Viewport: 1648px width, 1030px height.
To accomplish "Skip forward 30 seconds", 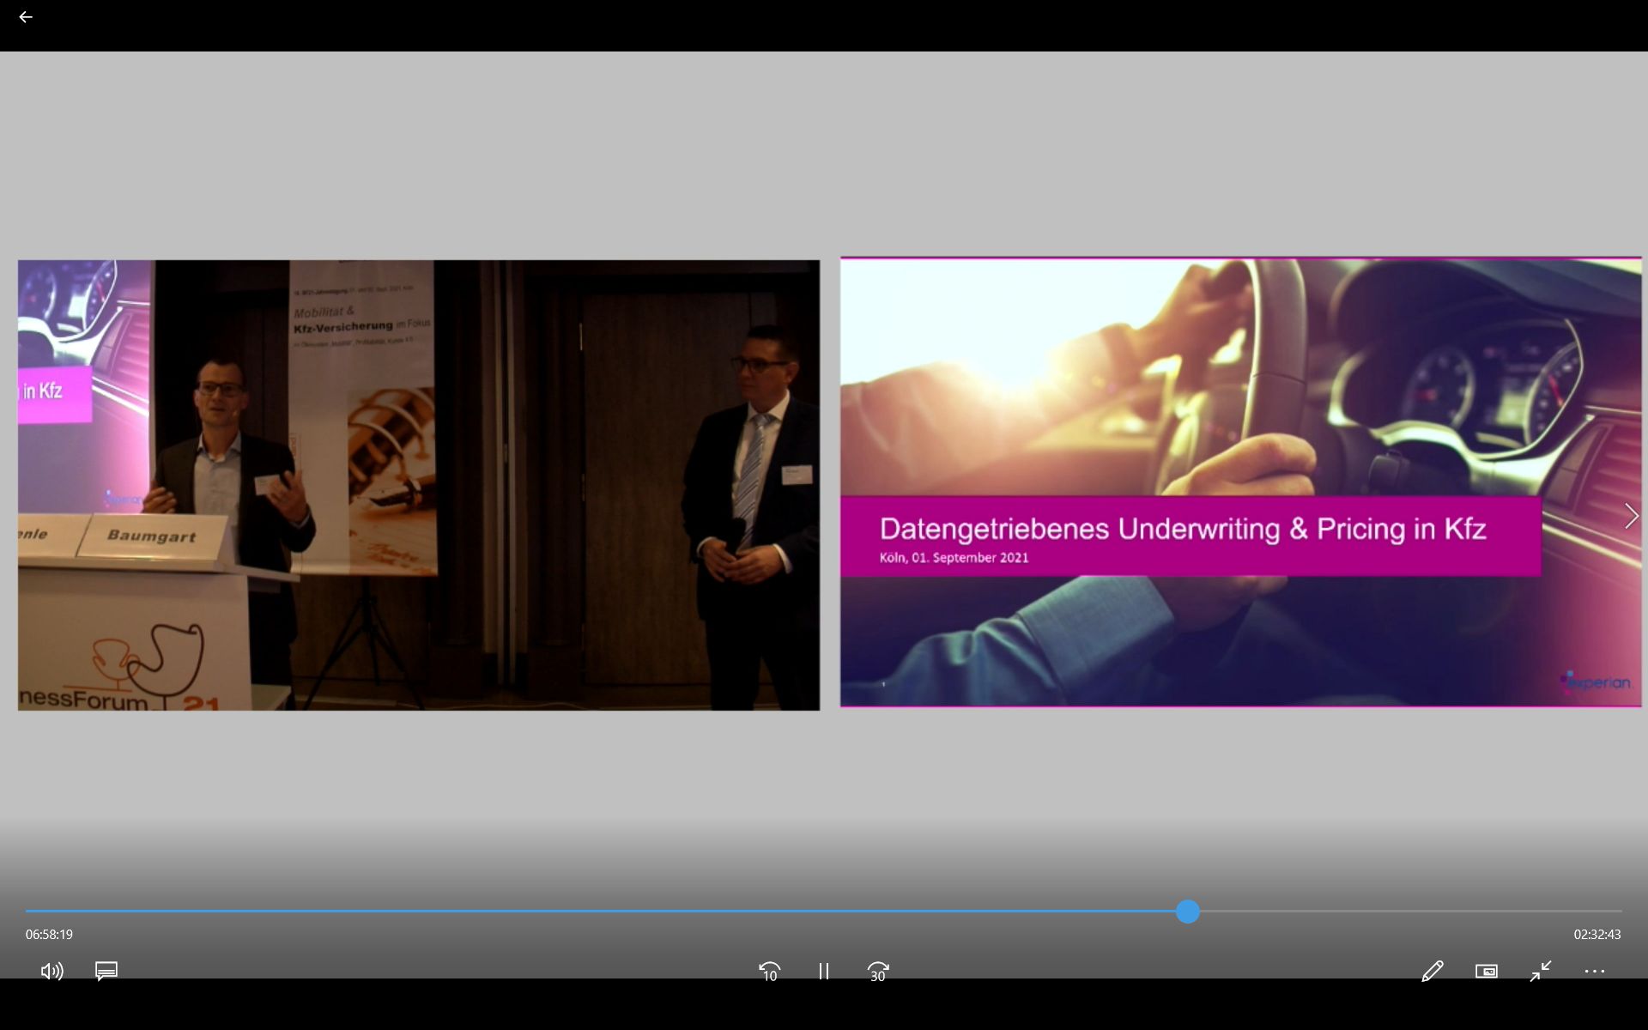I will [x=877, y=971].
